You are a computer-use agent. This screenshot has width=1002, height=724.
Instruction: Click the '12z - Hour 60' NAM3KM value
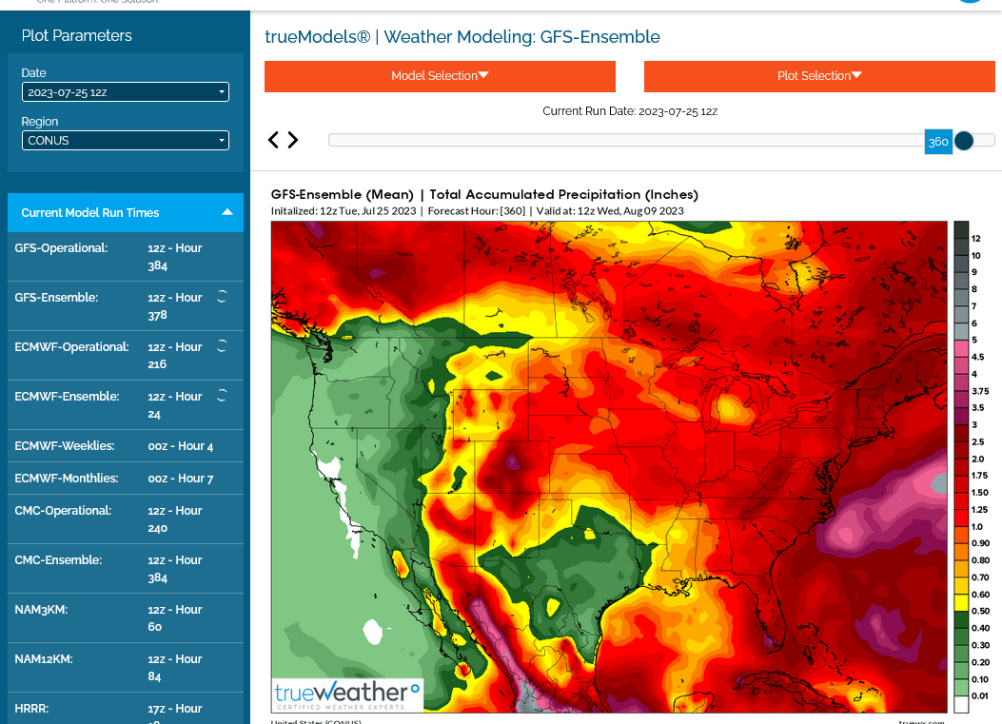click(x=175, y=618)
